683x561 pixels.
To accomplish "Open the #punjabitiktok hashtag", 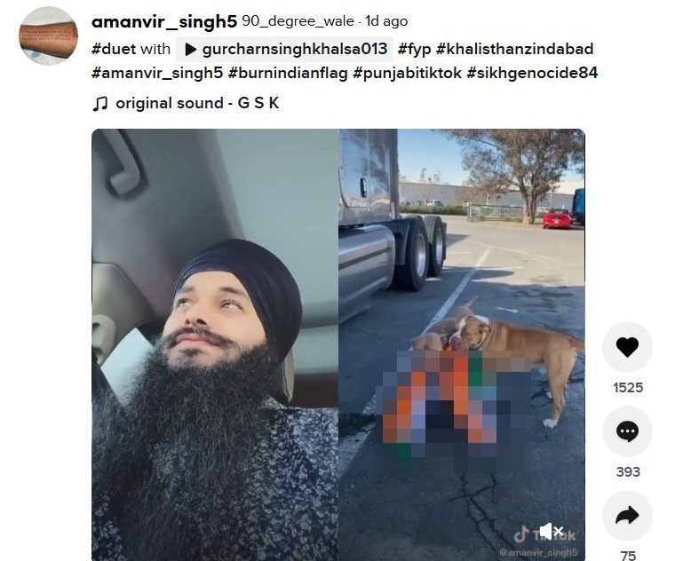I will 408,73.
